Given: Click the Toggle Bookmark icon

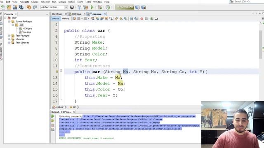Looking at the screenshot, I should [125, 19].
